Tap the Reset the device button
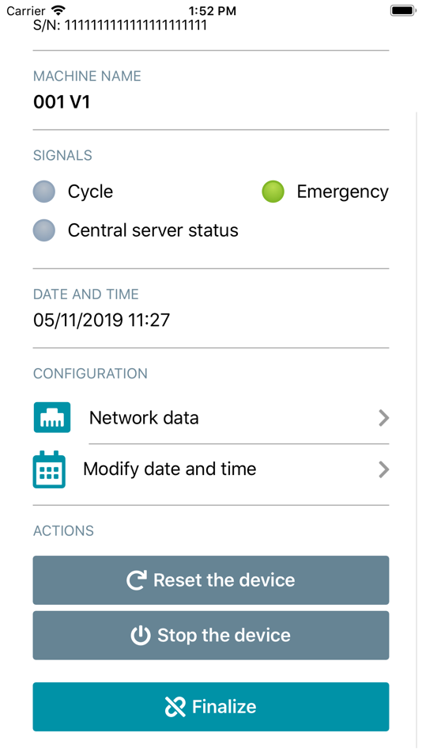The width and height of the screenshot is (422, 752). click(x=211, y=579)
